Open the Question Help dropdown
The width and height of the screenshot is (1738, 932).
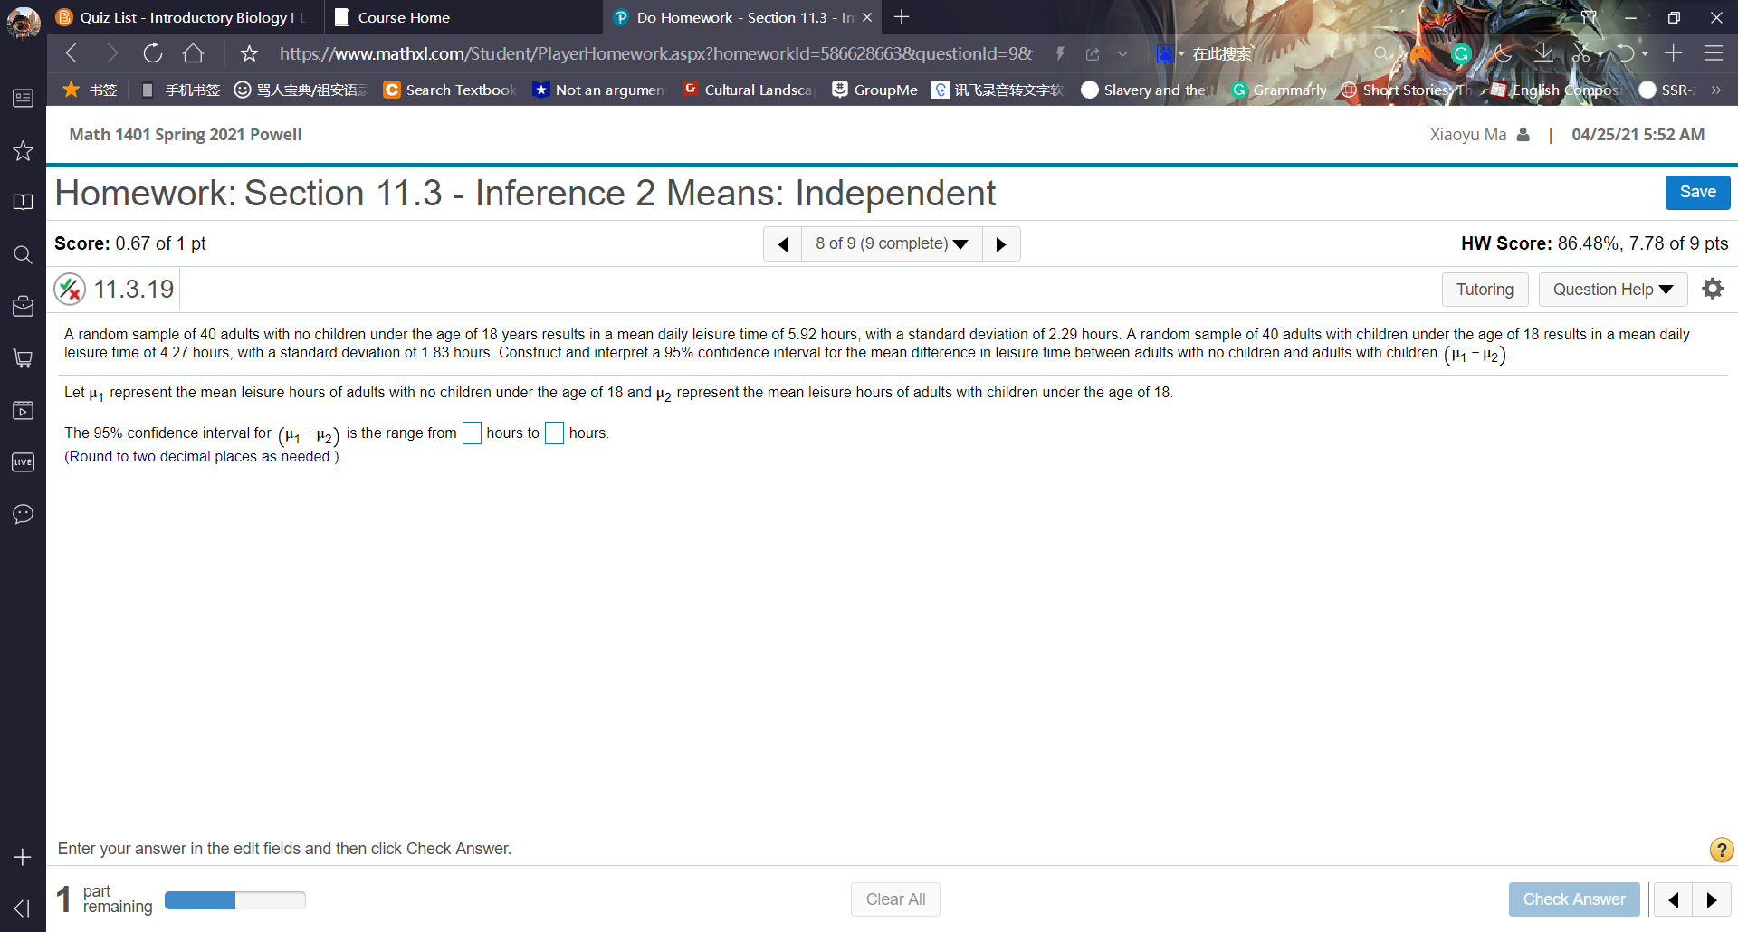(1612, 289)
